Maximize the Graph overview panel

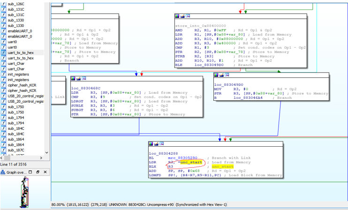pyautogui.click(x=30, y=172)
